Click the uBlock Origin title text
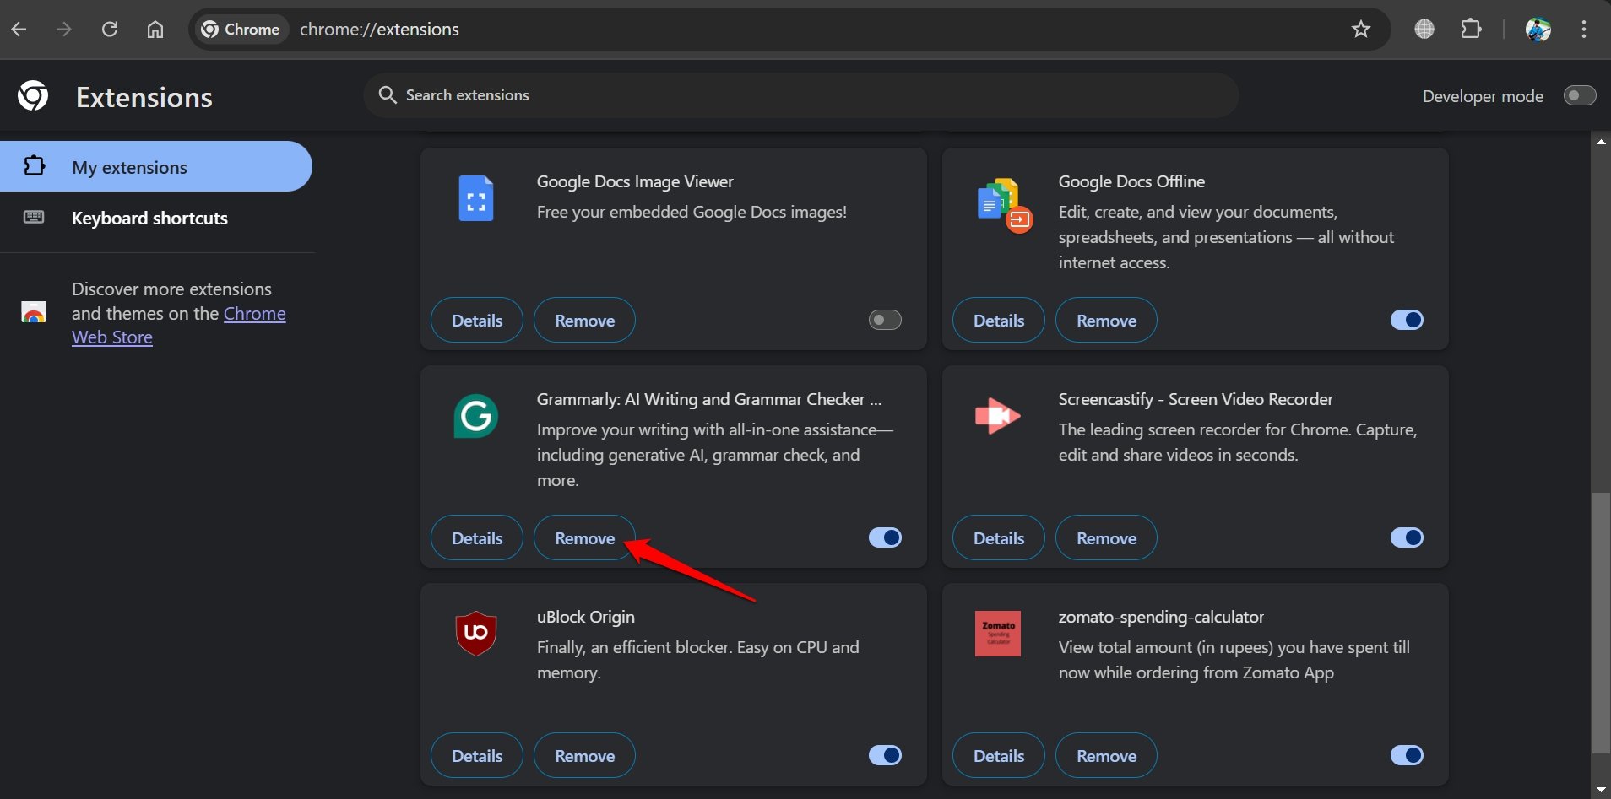1611x799 pixels. coord(586,617)
